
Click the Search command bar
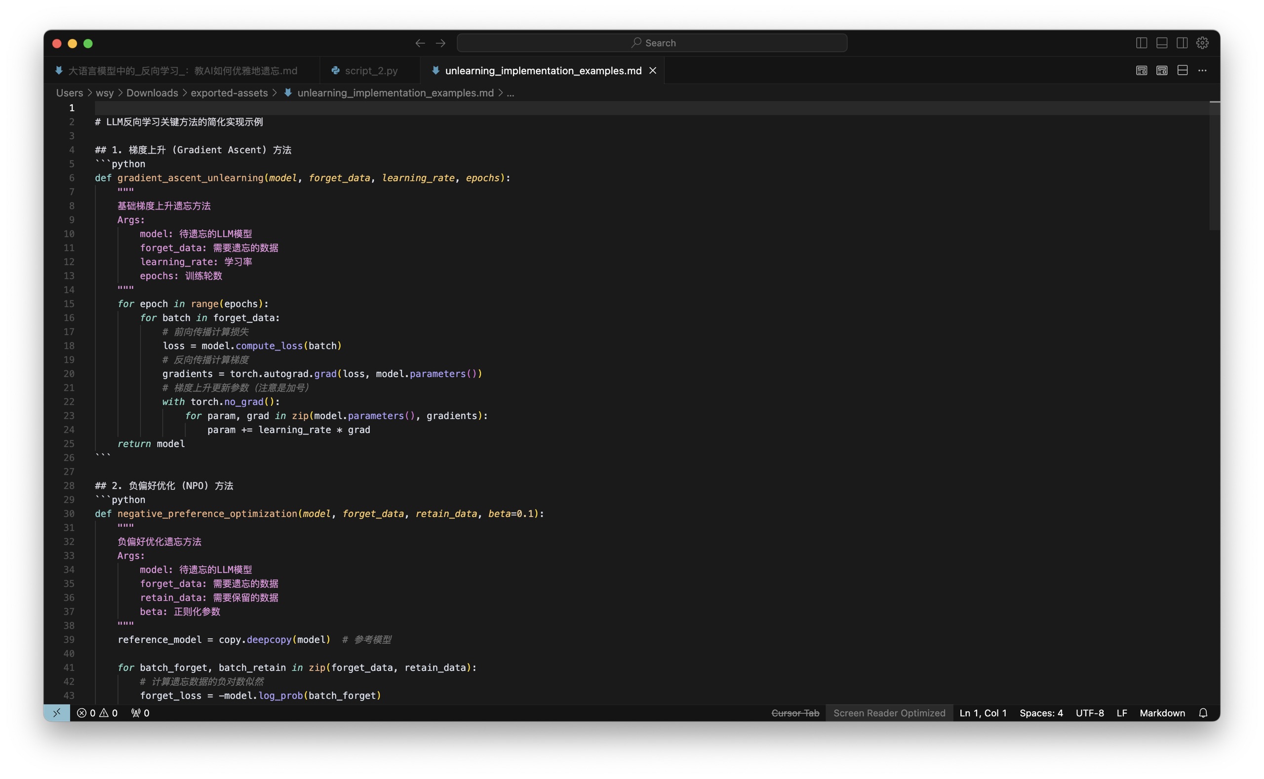coord(652,43)
